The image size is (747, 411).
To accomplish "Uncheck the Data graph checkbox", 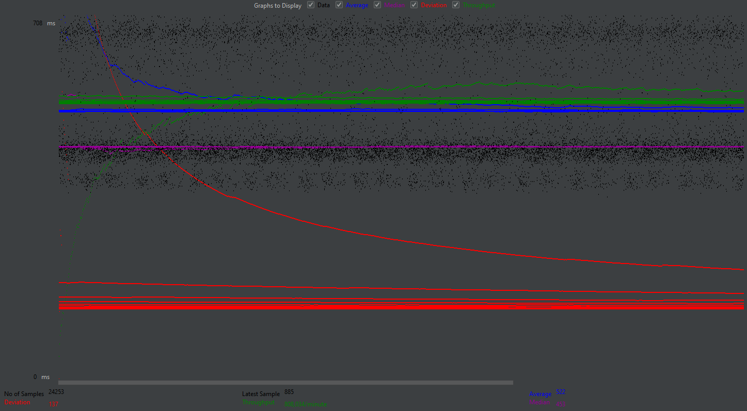I will 311,5.
